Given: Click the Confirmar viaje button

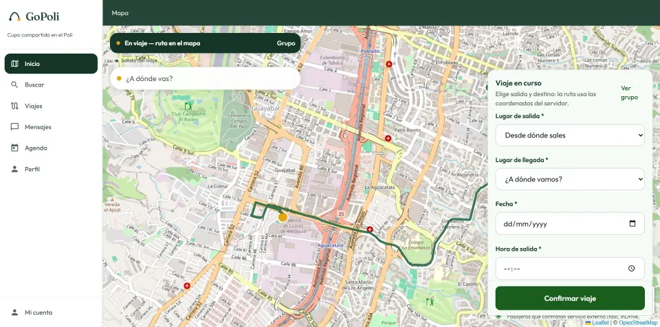Looking at the screenshot, I should point(570,298).
